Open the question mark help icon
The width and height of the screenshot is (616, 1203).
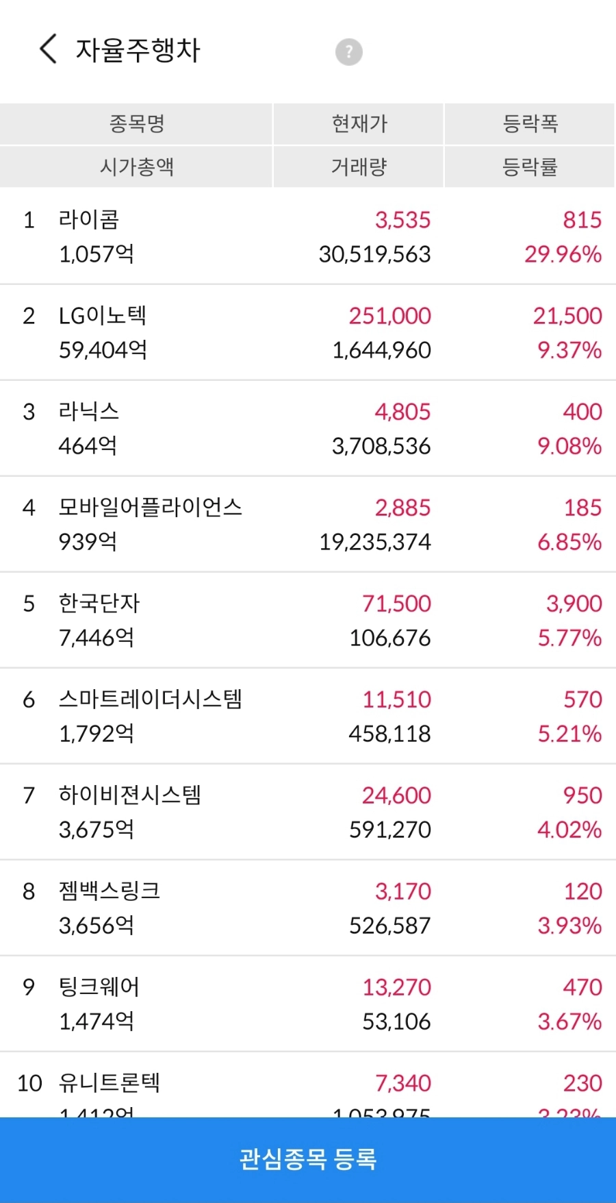click(348, 51)
